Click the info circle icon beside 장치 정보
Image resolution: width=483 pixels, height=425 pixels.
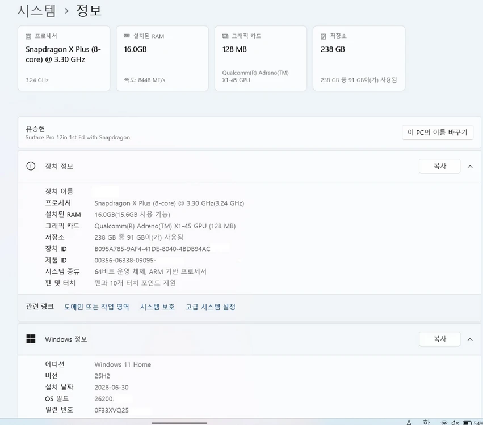(31, 166)
